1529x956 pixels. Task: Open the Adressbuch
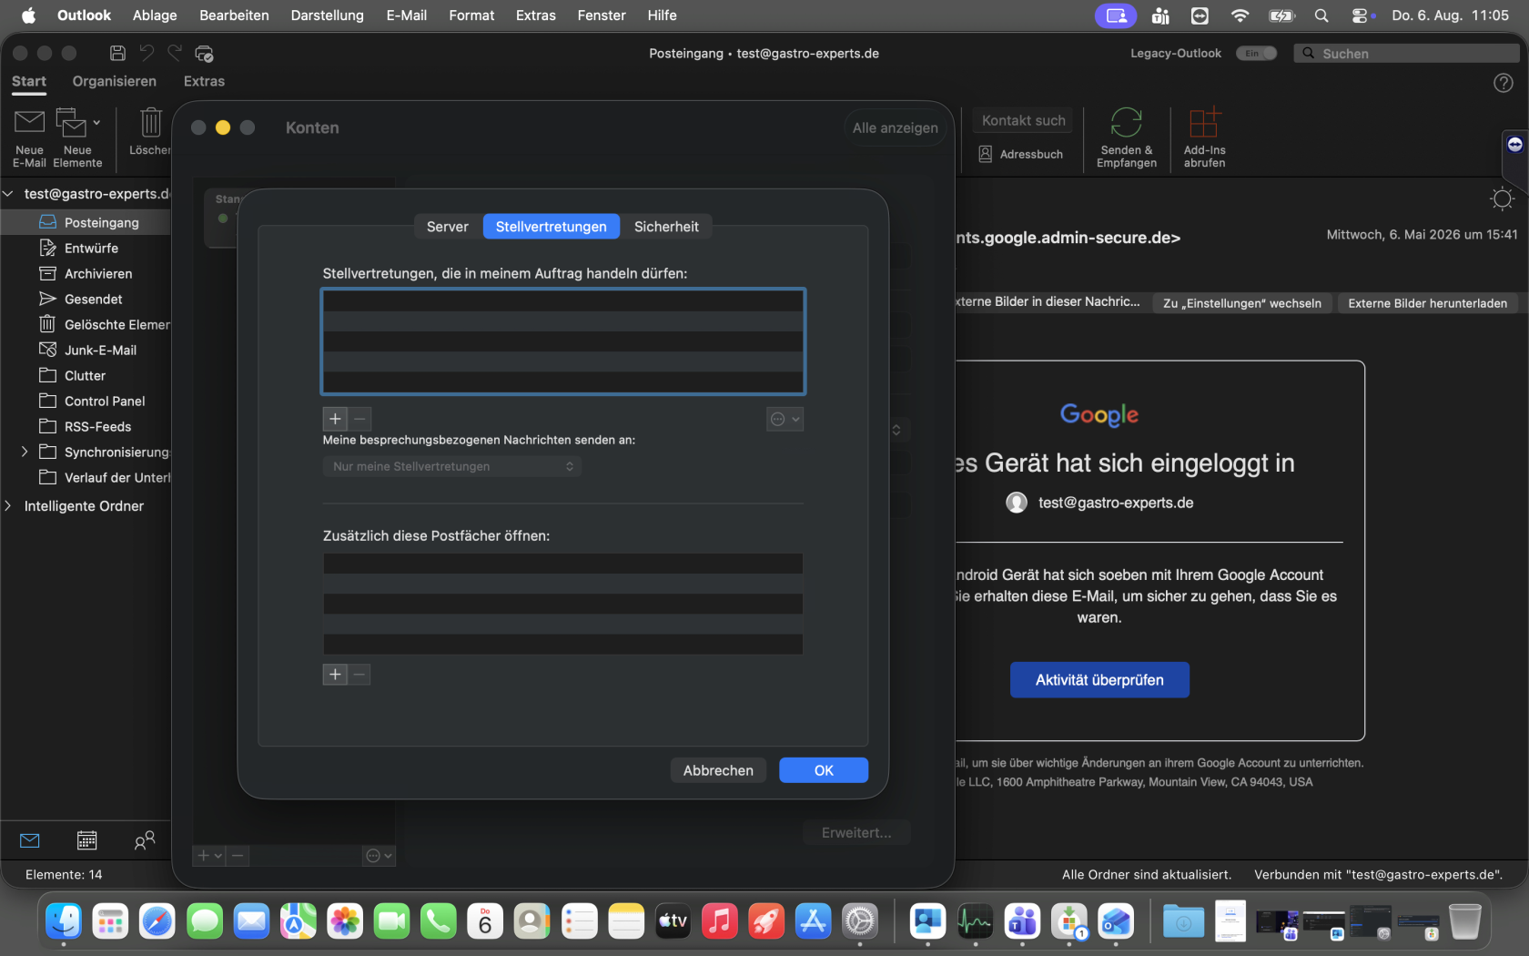1021,154
